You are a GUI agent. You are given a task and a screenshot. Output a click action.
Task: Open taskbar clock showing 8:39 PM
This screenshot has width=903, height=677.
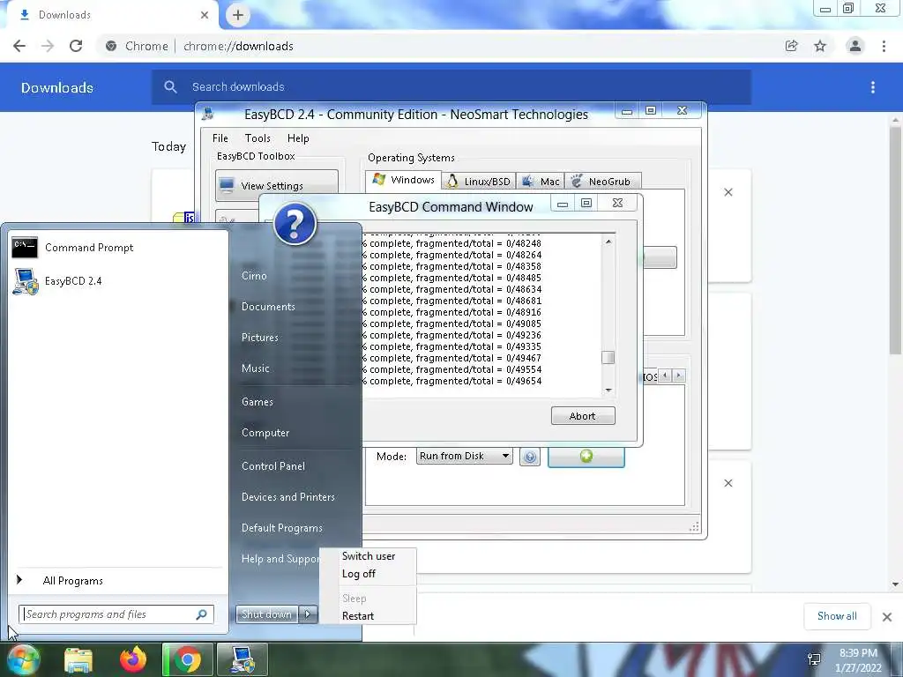coord(858,660)
